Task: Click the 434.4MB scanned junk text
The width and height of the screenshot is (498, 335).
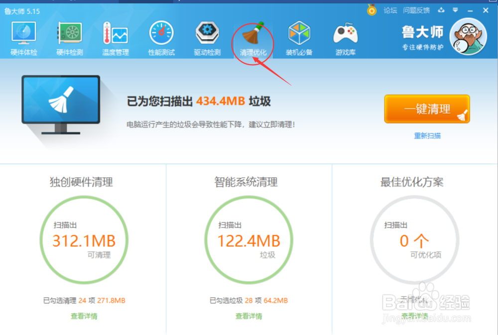Action: click(221, 101)
